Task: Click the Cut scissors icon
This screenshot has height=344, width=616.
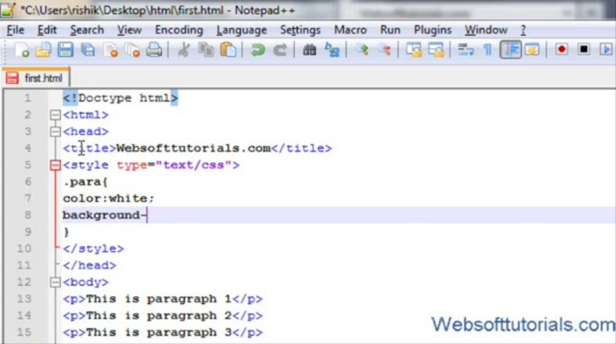Action: (183, 50)
